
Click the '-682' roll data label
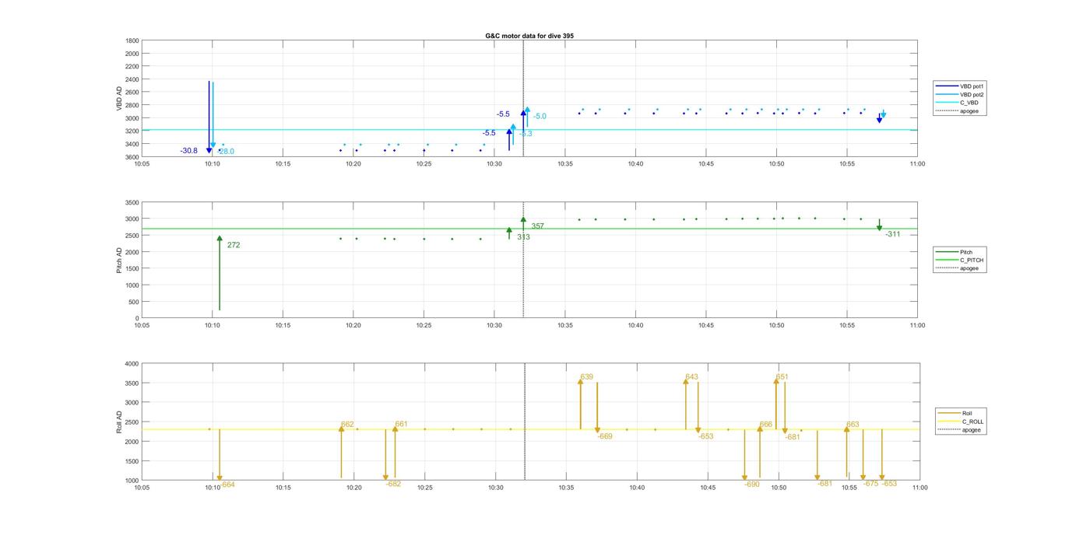click(x=393, y=484)
